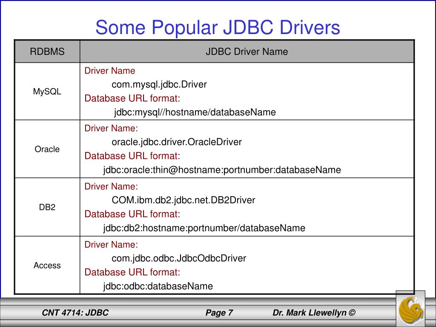Image resolution: width=436 pixels, height=327 pixels.
Task: Click footer text 'Dr. Mark Llewellyn ©'
Action: pyautogui.click(x=314, y=313)
